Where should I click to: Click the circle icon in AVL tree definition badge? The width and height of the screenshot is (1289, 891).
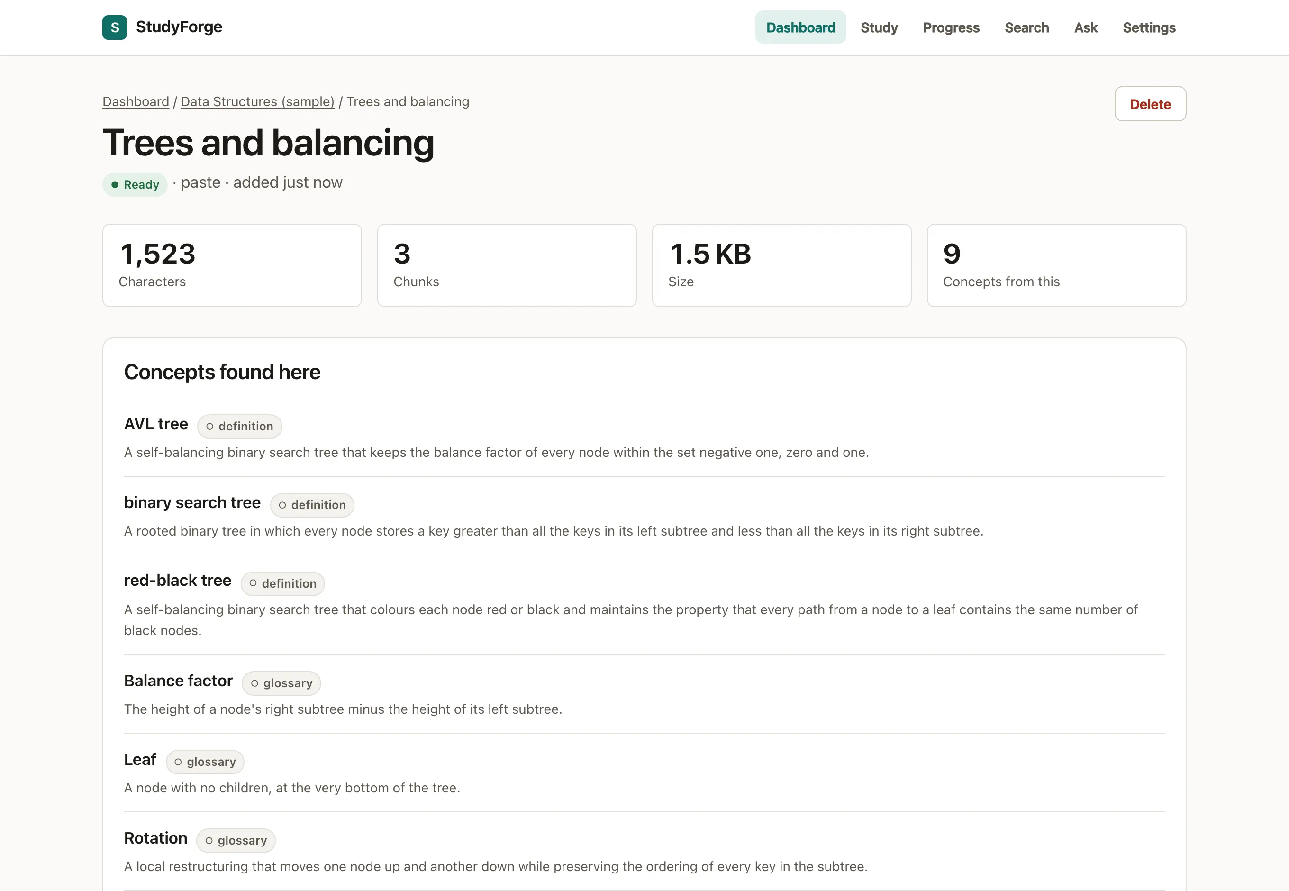pos(210,427)
